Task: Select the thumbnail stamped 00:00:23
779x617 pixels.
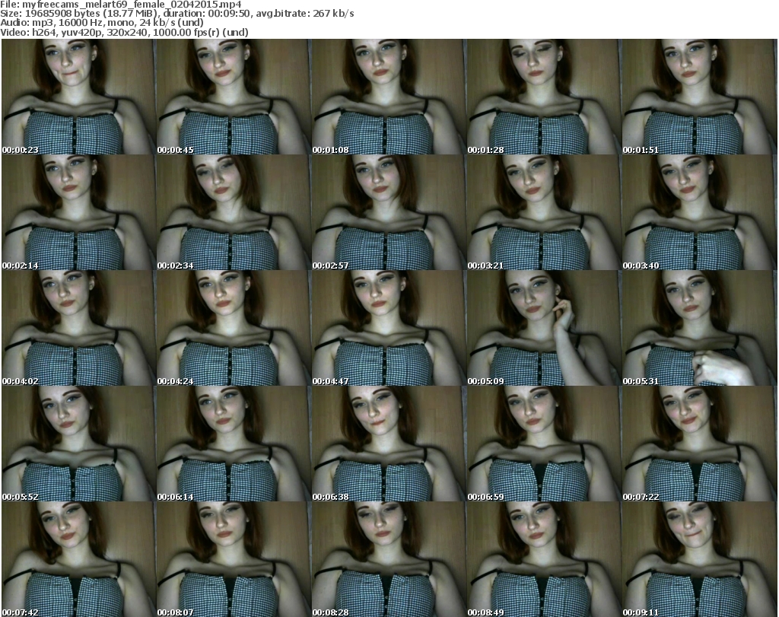Action: (78, 97)
